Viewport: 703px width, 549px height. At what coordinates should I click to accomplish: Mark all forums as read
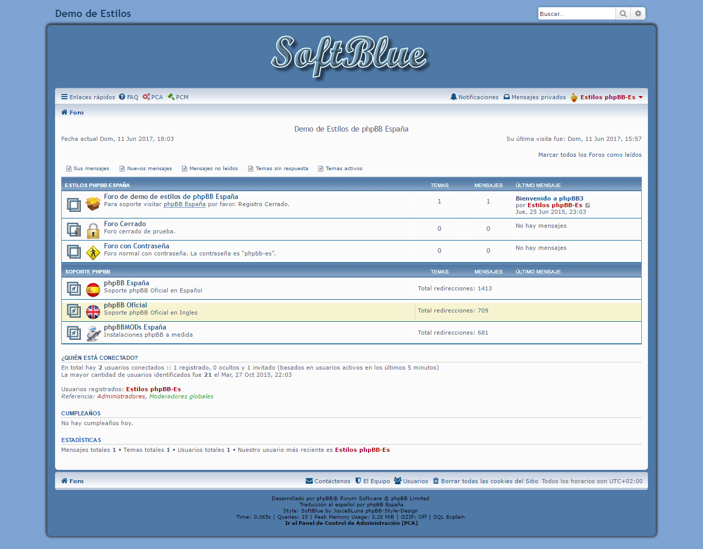pyautogui.click(x=590, y=154)
